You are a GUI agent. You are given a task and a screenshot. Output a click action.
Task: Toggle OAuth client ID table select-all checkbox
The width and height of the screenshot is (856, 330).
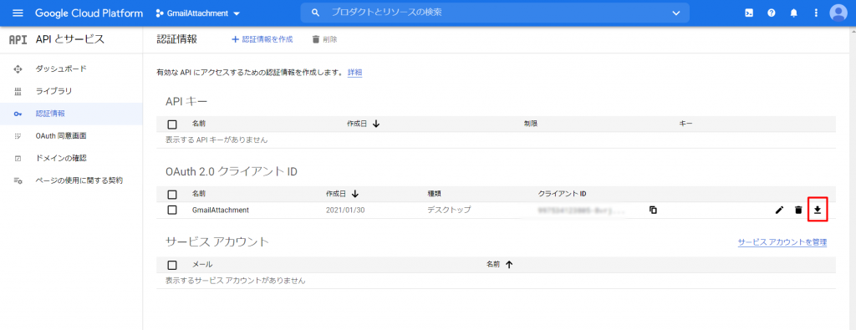(172, 194)
